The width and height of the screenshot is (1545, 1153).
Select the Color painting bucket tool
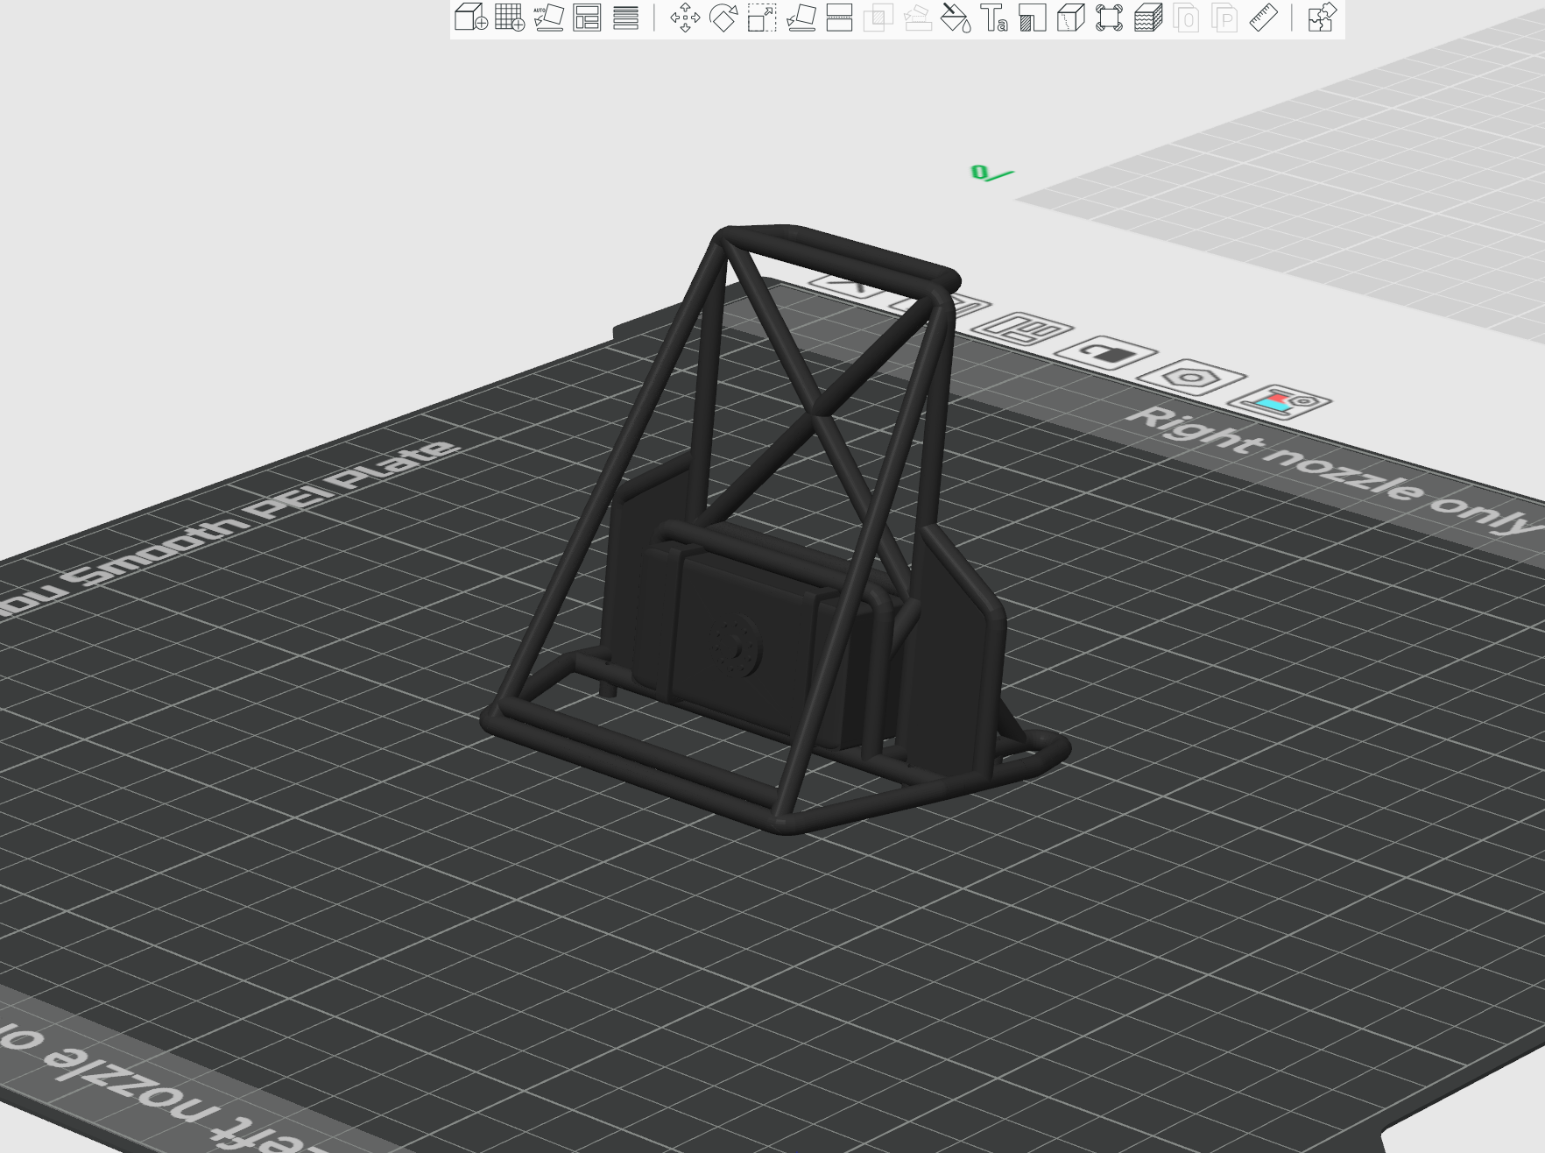[x=955, y=18]
